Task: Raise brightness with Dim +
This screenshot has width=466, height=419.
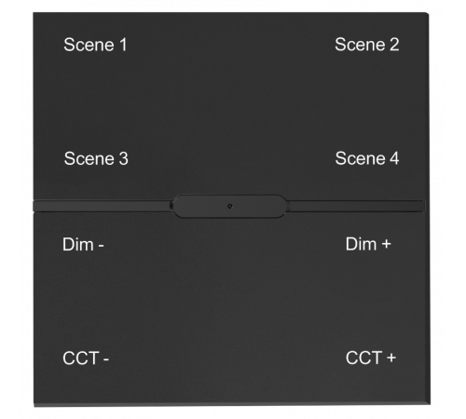Action: pos(368,244)
